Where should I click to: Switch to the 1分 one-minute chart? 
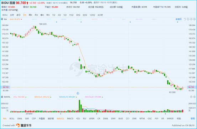54,15
